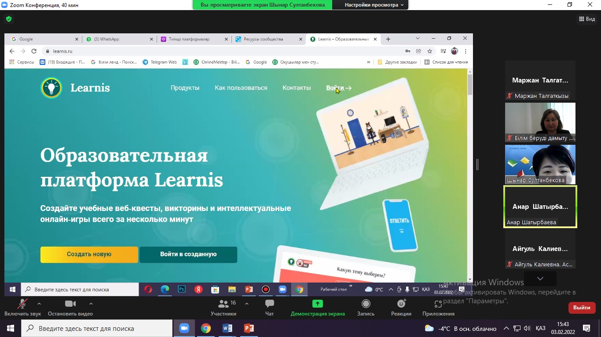
Task: Open Настройки просмотра dropdown
Action: 374,5
